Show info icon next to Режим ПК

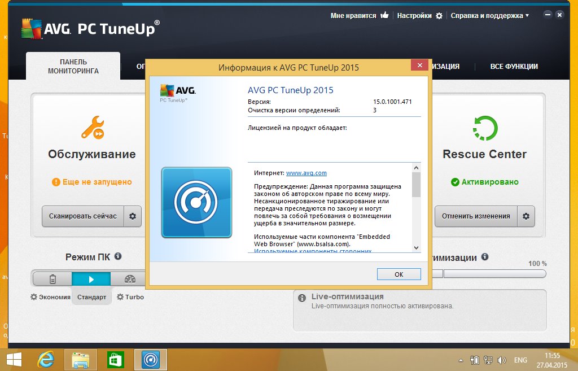pyautogui.click(x=118, y=256)
